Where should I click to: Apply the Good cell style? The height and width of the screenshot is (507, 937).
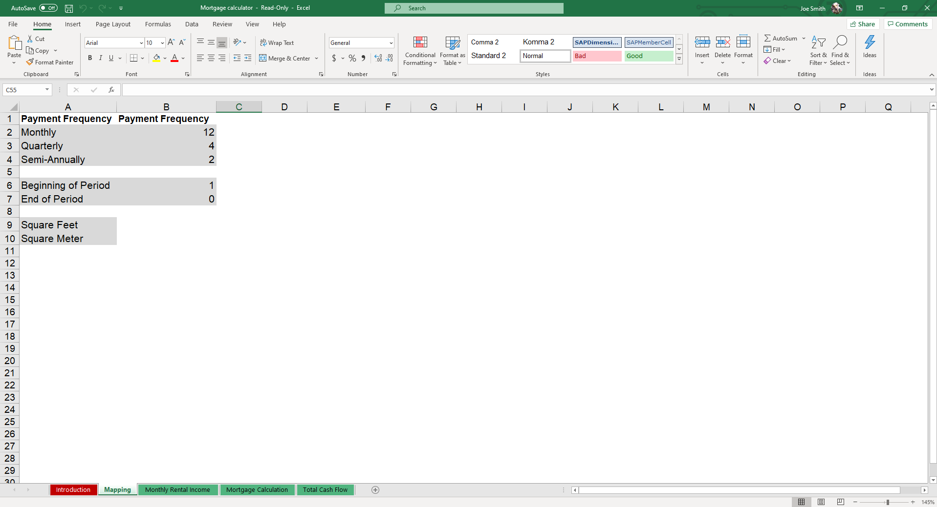(x=649, y=56)
